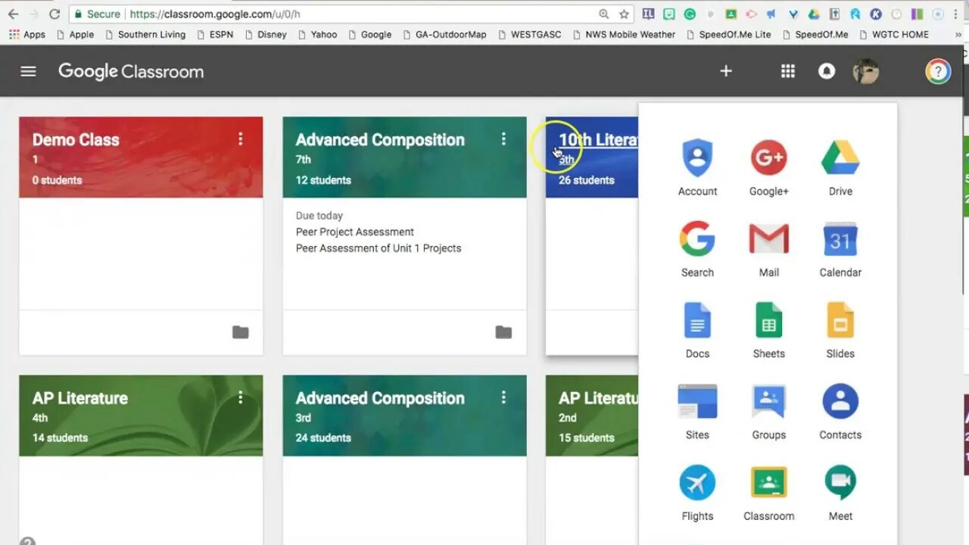Click the Google Classroom logo text

point(131,71)
